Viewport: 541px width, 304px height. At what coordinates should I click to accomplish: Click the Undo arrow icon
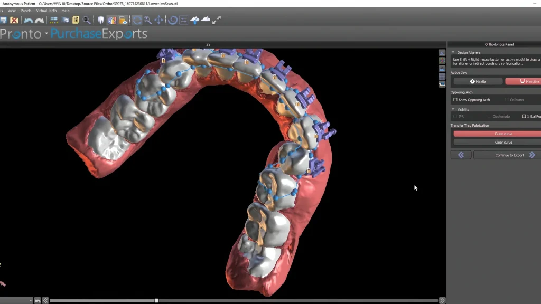pyautogui.click(x=27, y=20)
